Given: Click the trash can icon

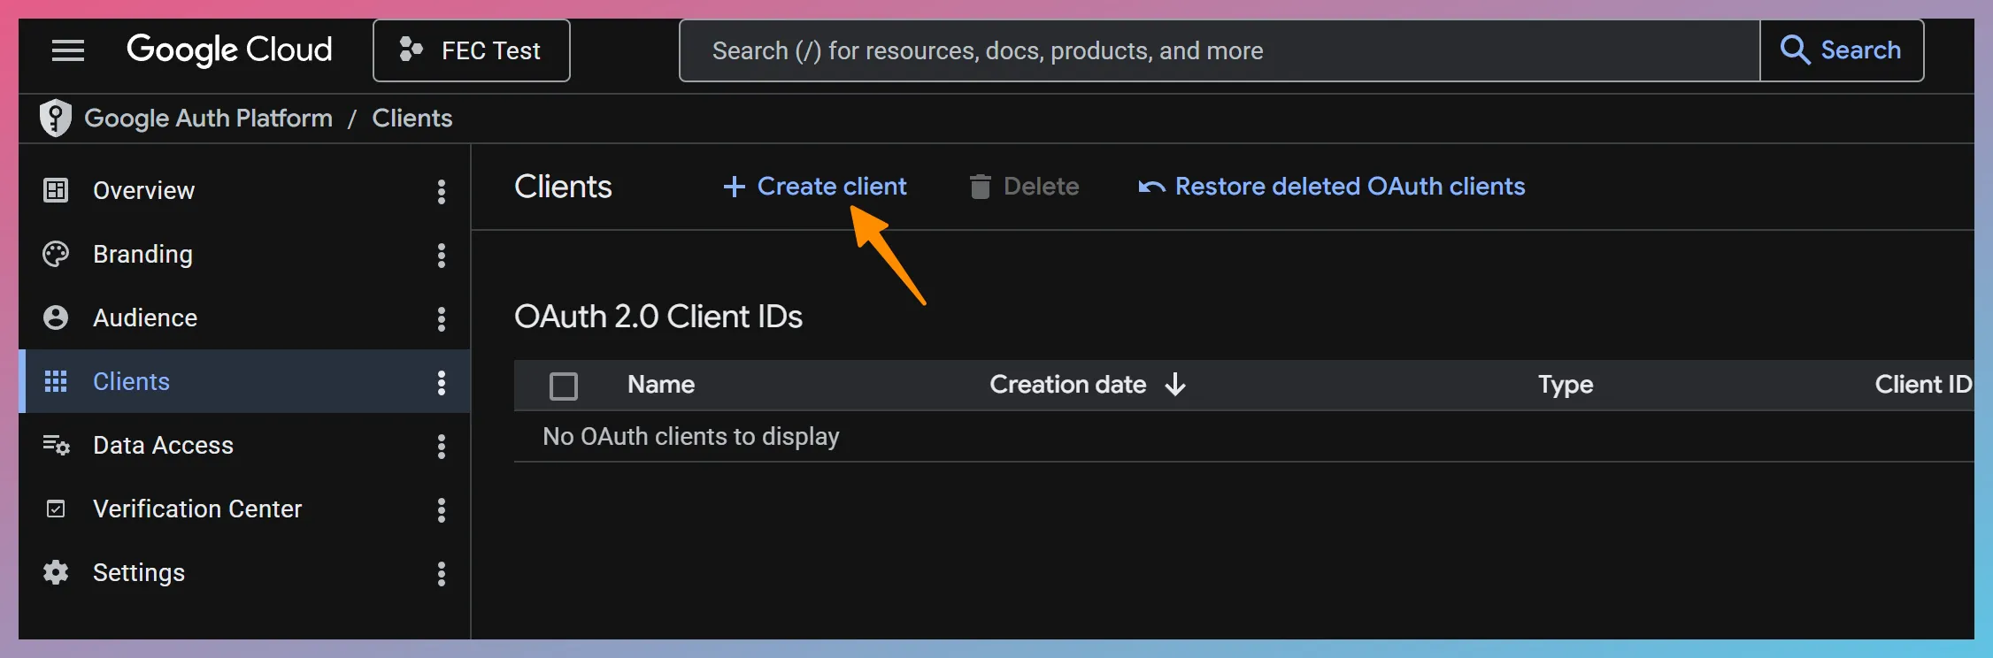Looking at the screenshot, I should pyautogui.click(x=980, y=187).
